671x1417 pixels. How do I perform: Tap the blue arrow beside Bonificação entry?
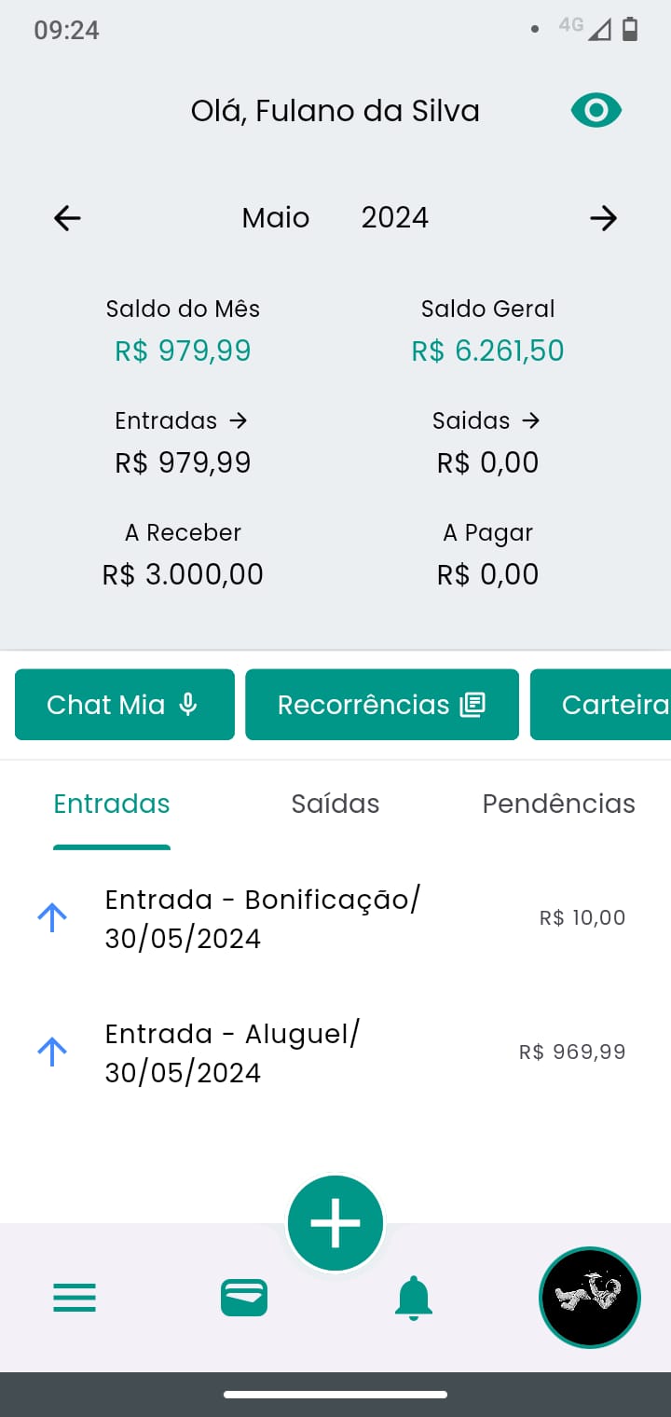pyautogui.click(x=52, y=918)
